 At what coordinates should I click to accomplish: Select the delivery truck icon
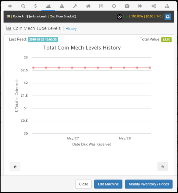point(88,6)
